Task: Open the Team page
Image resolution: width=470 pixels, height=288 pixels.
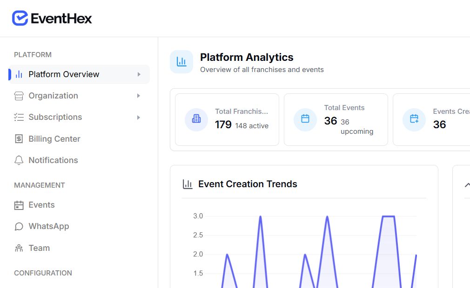Action: point(79,248)
